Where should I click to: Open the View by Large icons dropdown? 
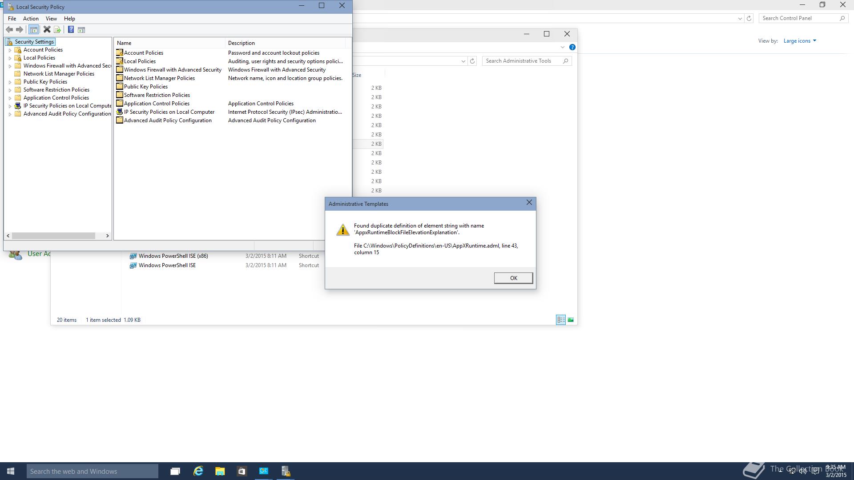pyautogui.click(x=800, y=41)
